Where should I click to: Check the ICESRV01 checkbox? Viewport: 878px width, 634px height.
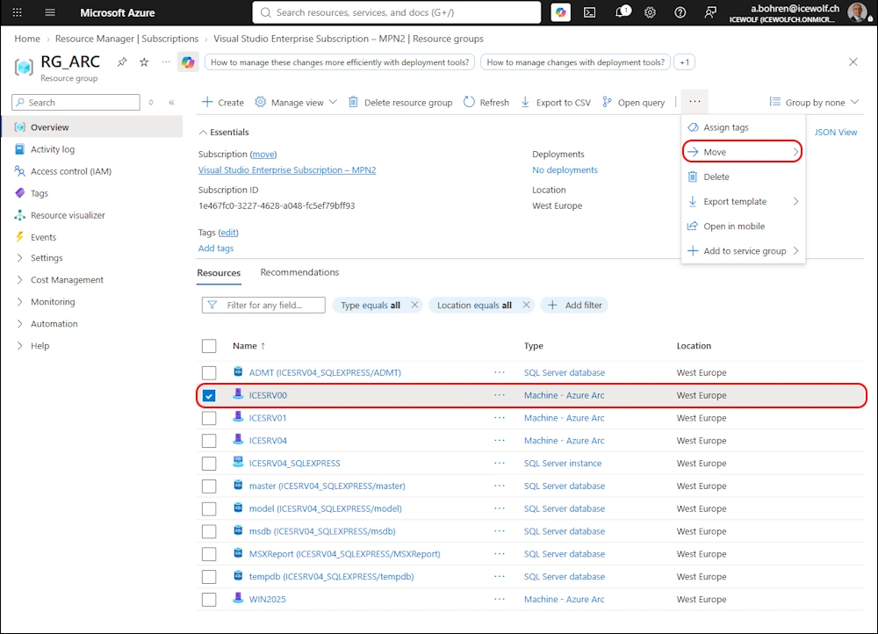tap(209, 418)
